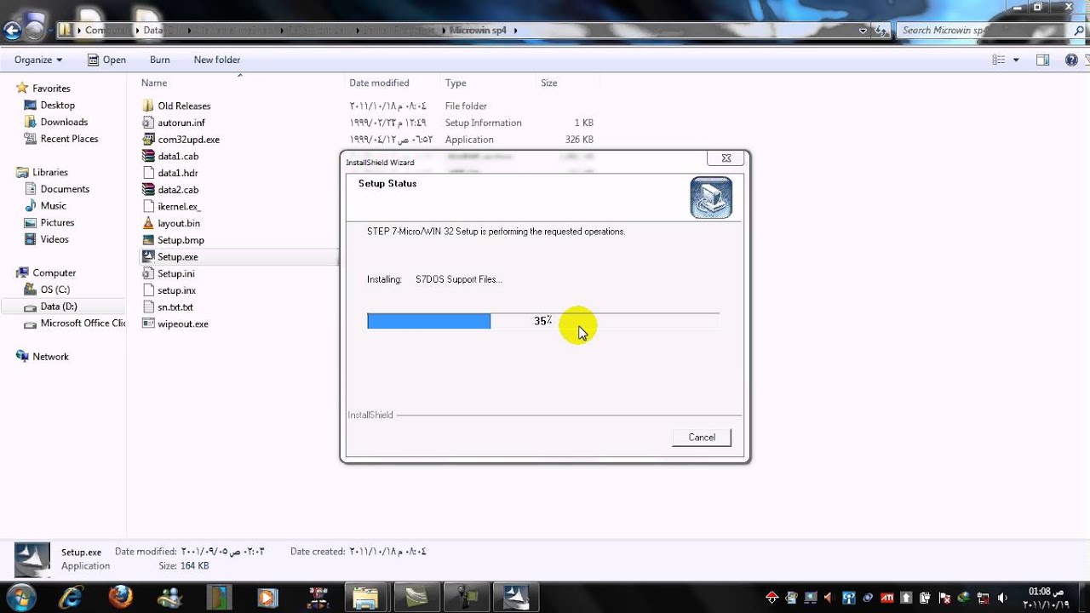Open Microsoft Office Click-to-Run drive
The width and height of the screenshot is (1090, 613).
point(83,324)
